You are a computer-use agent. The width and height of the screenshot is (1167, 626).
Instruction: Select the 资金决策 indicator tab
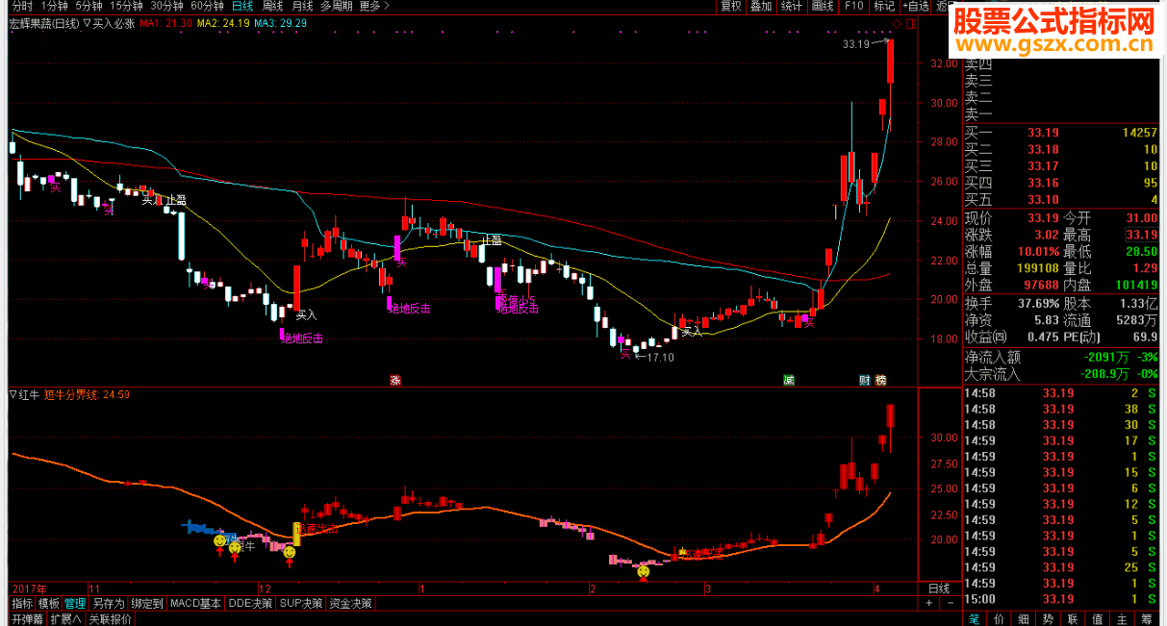point(350,604)
